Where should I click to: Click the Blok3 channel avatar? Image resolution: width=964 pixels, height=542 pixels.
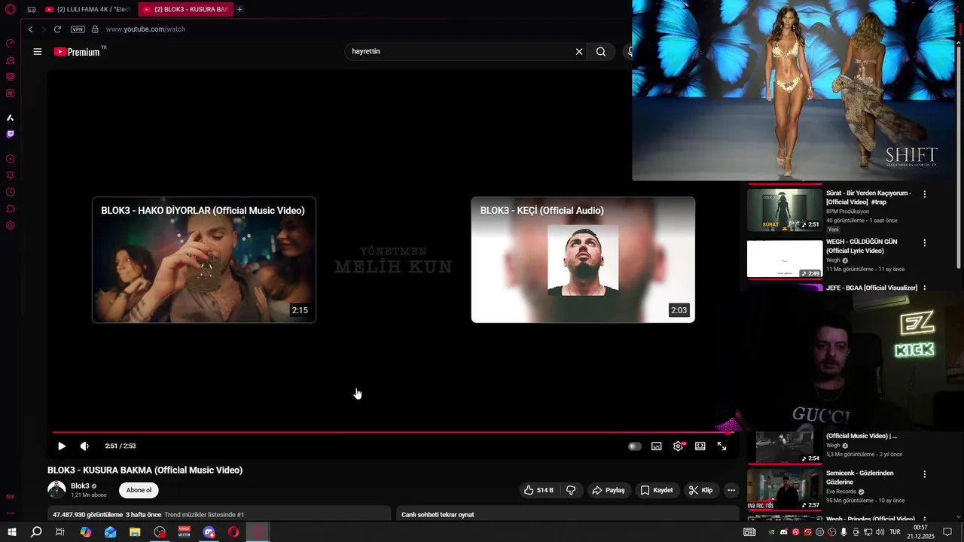56,490
